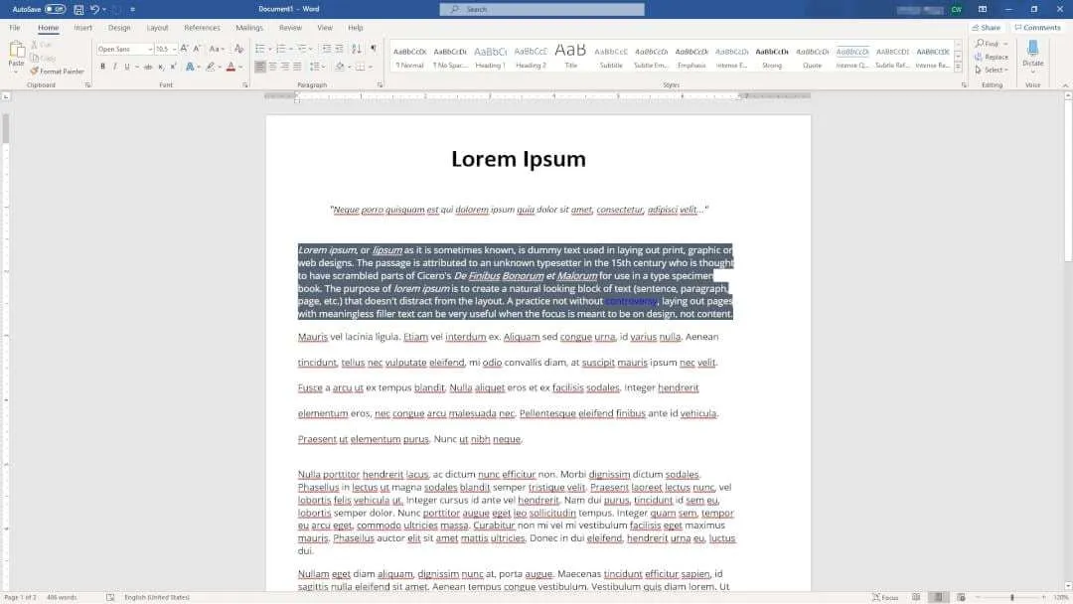Screen dimensions: 1073x604
Task: Toggle italic formatting
Action: click(115, 67)
